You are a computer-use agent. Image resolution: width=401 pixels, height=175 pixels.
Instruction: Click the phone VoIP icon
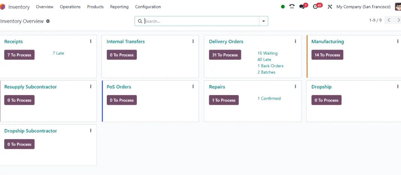(x=292, y=7)
